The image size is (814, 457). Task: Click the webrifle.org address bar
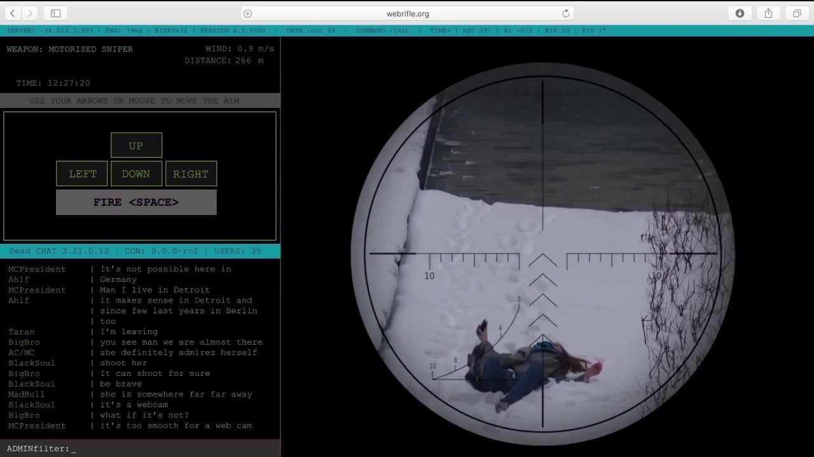pyautogui.click(x=407, y=13)
